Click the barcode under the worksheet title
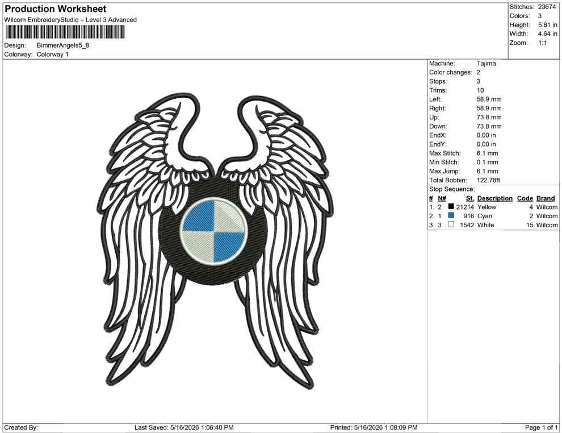Image resolution: width=562 pixels, height=433 pixels. (65, 32)
